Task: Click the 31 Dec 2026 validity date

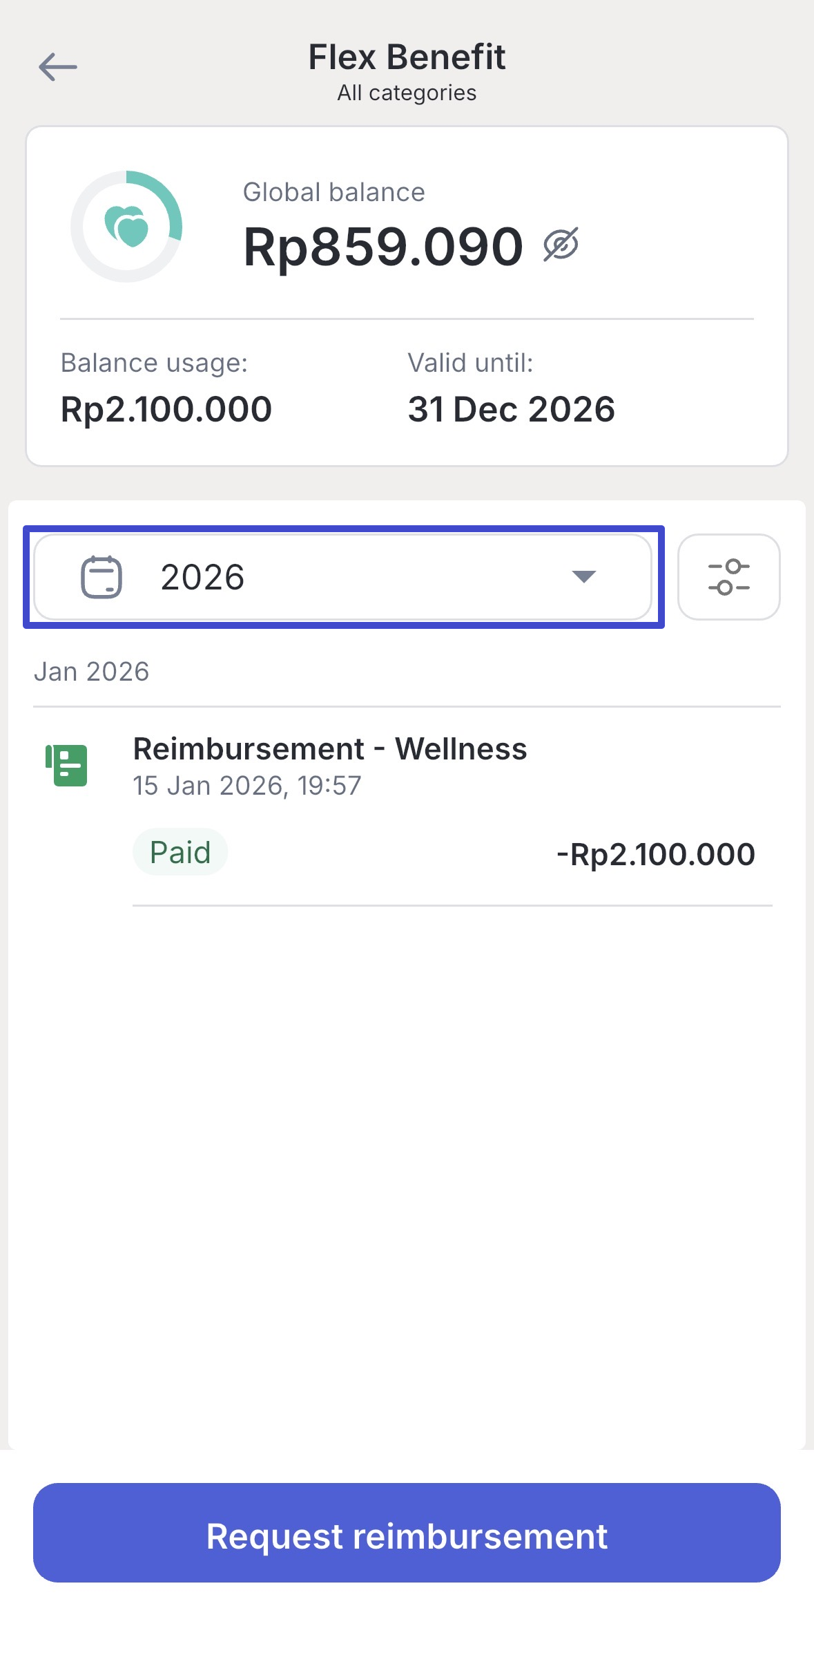Action: [511, 409]
